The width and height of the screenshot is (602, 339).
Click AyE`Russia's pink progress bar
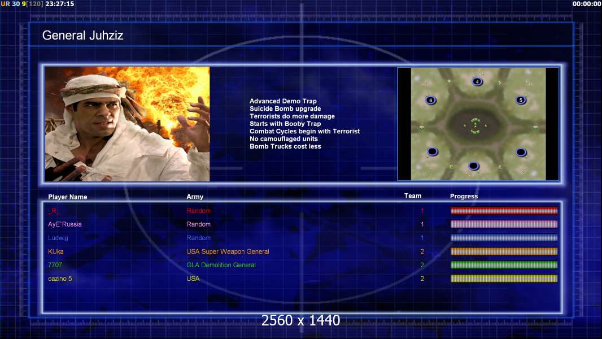(x=504, y=224)
